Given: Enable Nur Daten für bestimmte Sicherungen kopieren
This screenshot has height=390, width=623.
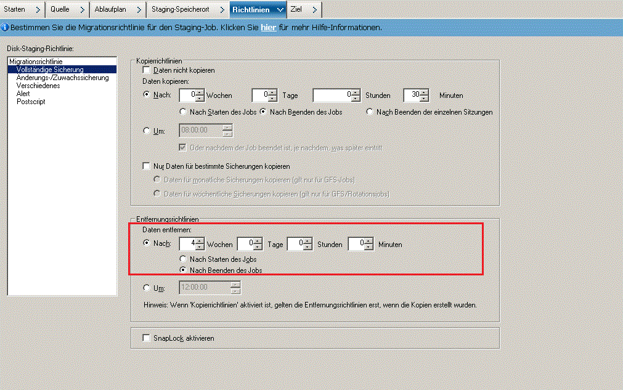Looking at the screenshot, I should tap(146, 166).
